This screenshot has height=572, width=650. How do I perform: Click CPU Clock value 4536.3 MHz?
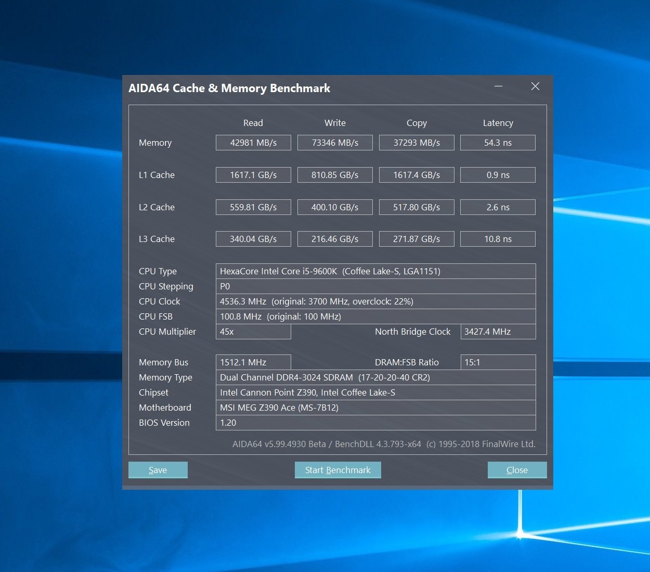click(x=376, y=301)
